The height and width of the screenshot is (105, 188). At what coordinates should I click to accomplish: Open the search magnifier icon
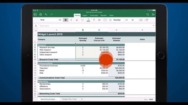click(148, 15)
